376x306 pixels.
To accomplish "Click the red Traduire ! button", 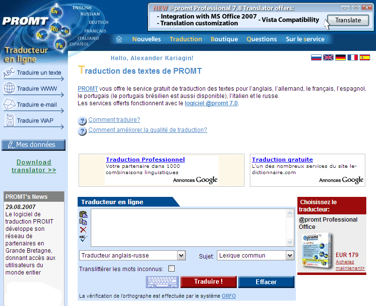I will click(209, 282).
